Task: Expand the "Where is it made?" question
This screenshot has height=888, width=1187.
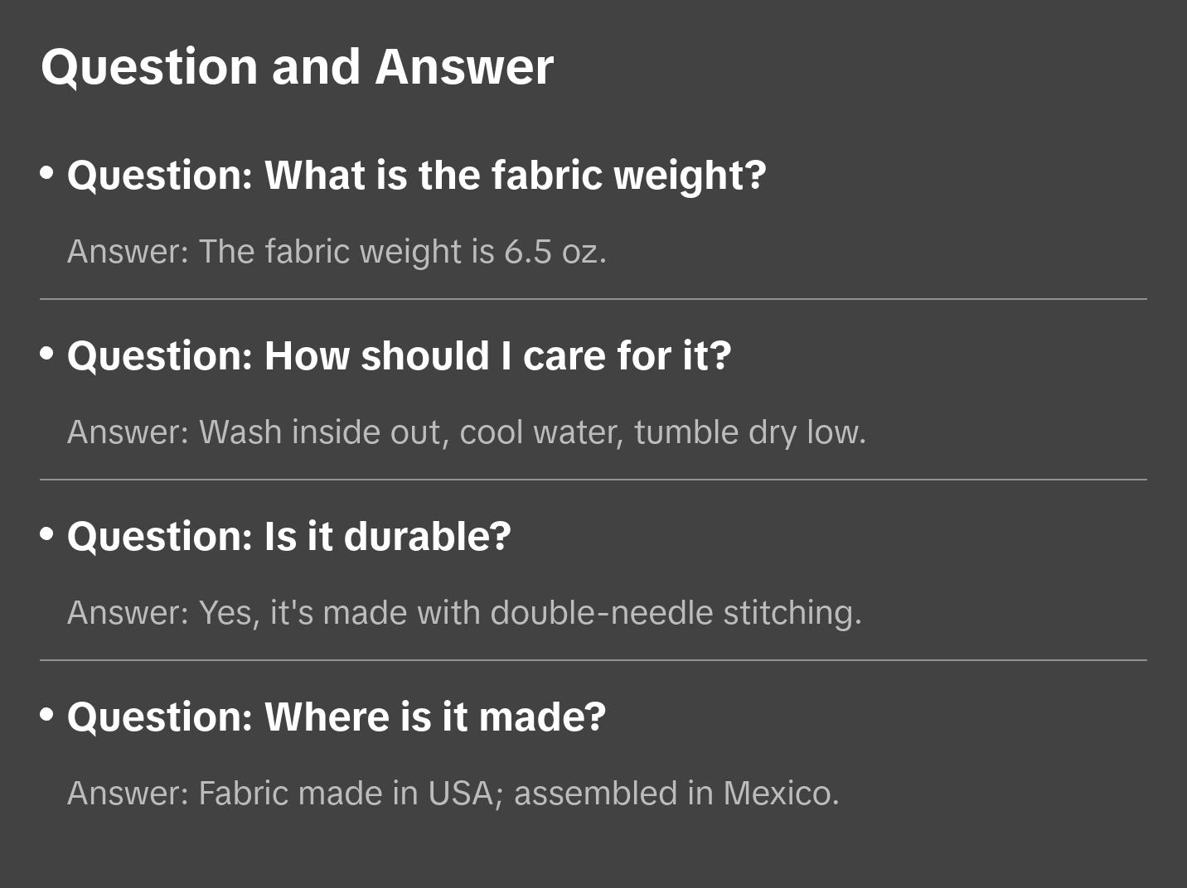Action: [x=336, y=717]
